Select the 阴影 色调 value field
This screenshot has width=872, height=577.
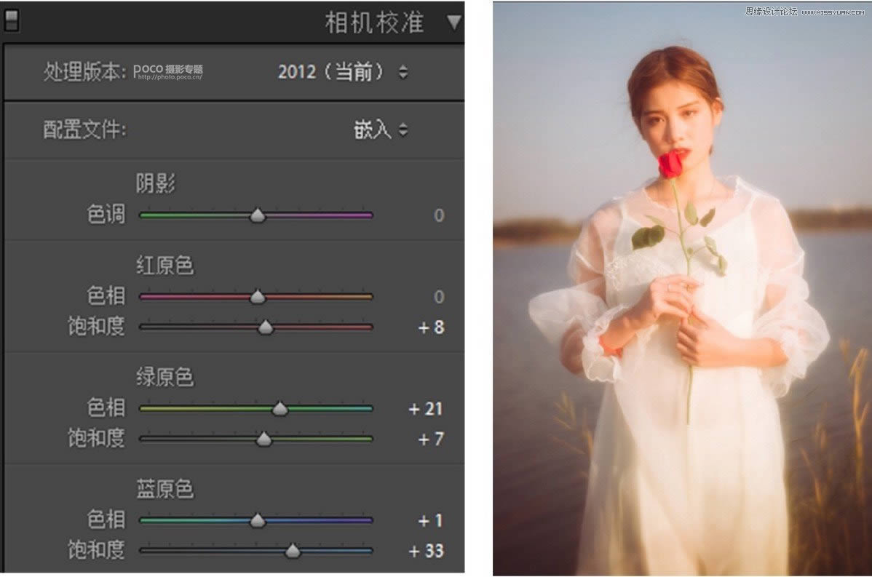439,215
